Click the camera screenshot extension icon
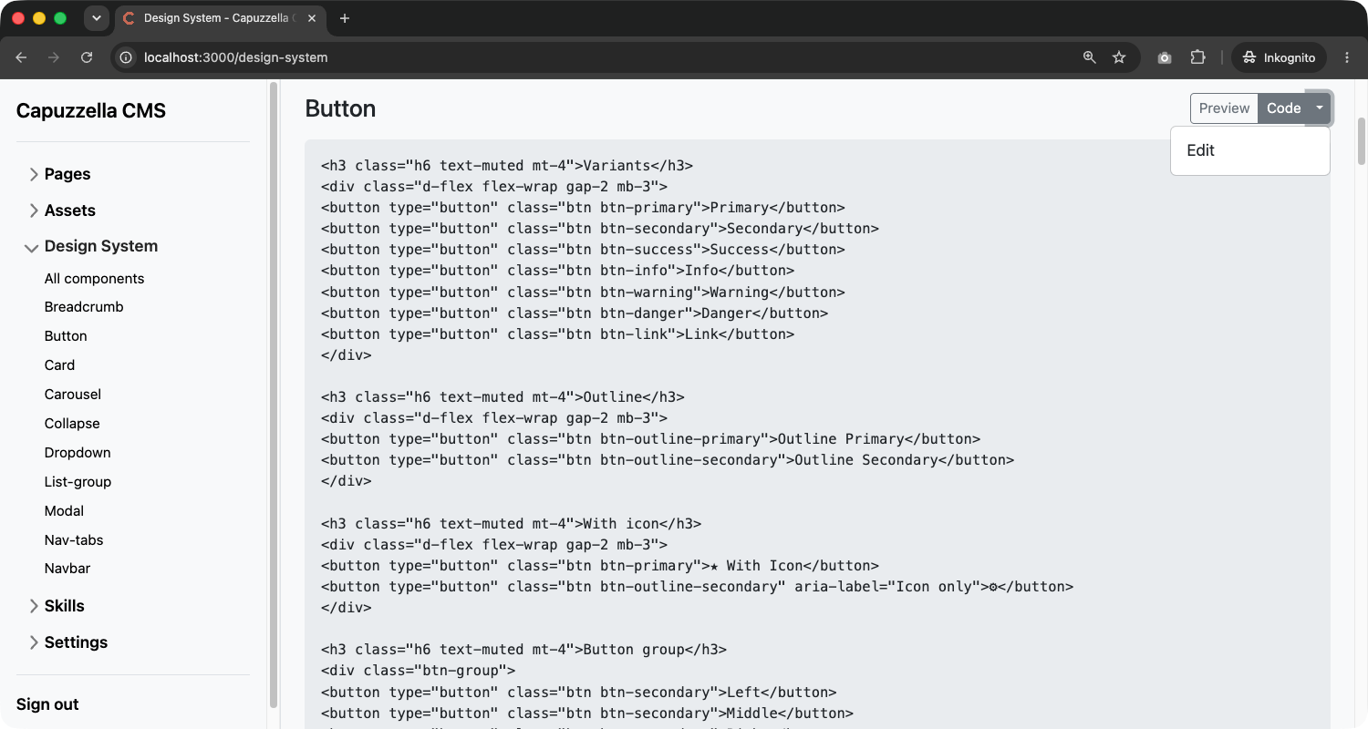This screenshot has height=729, width=1368. pyautogui.click(x=1165, y=57)
